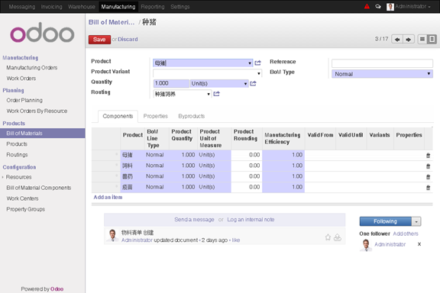
Task: Open external link beside Product field
Action: click(x=257, y=63)
